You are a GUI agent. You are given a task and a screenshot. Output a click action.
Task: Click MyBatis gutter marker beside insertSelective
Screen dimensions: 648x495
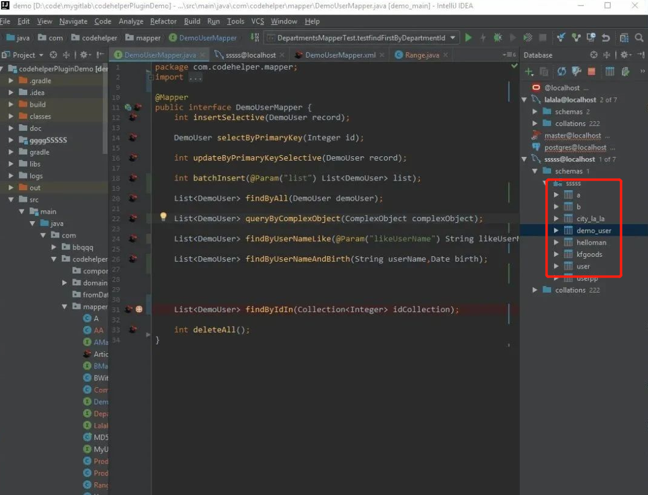[x=133, y=118]
